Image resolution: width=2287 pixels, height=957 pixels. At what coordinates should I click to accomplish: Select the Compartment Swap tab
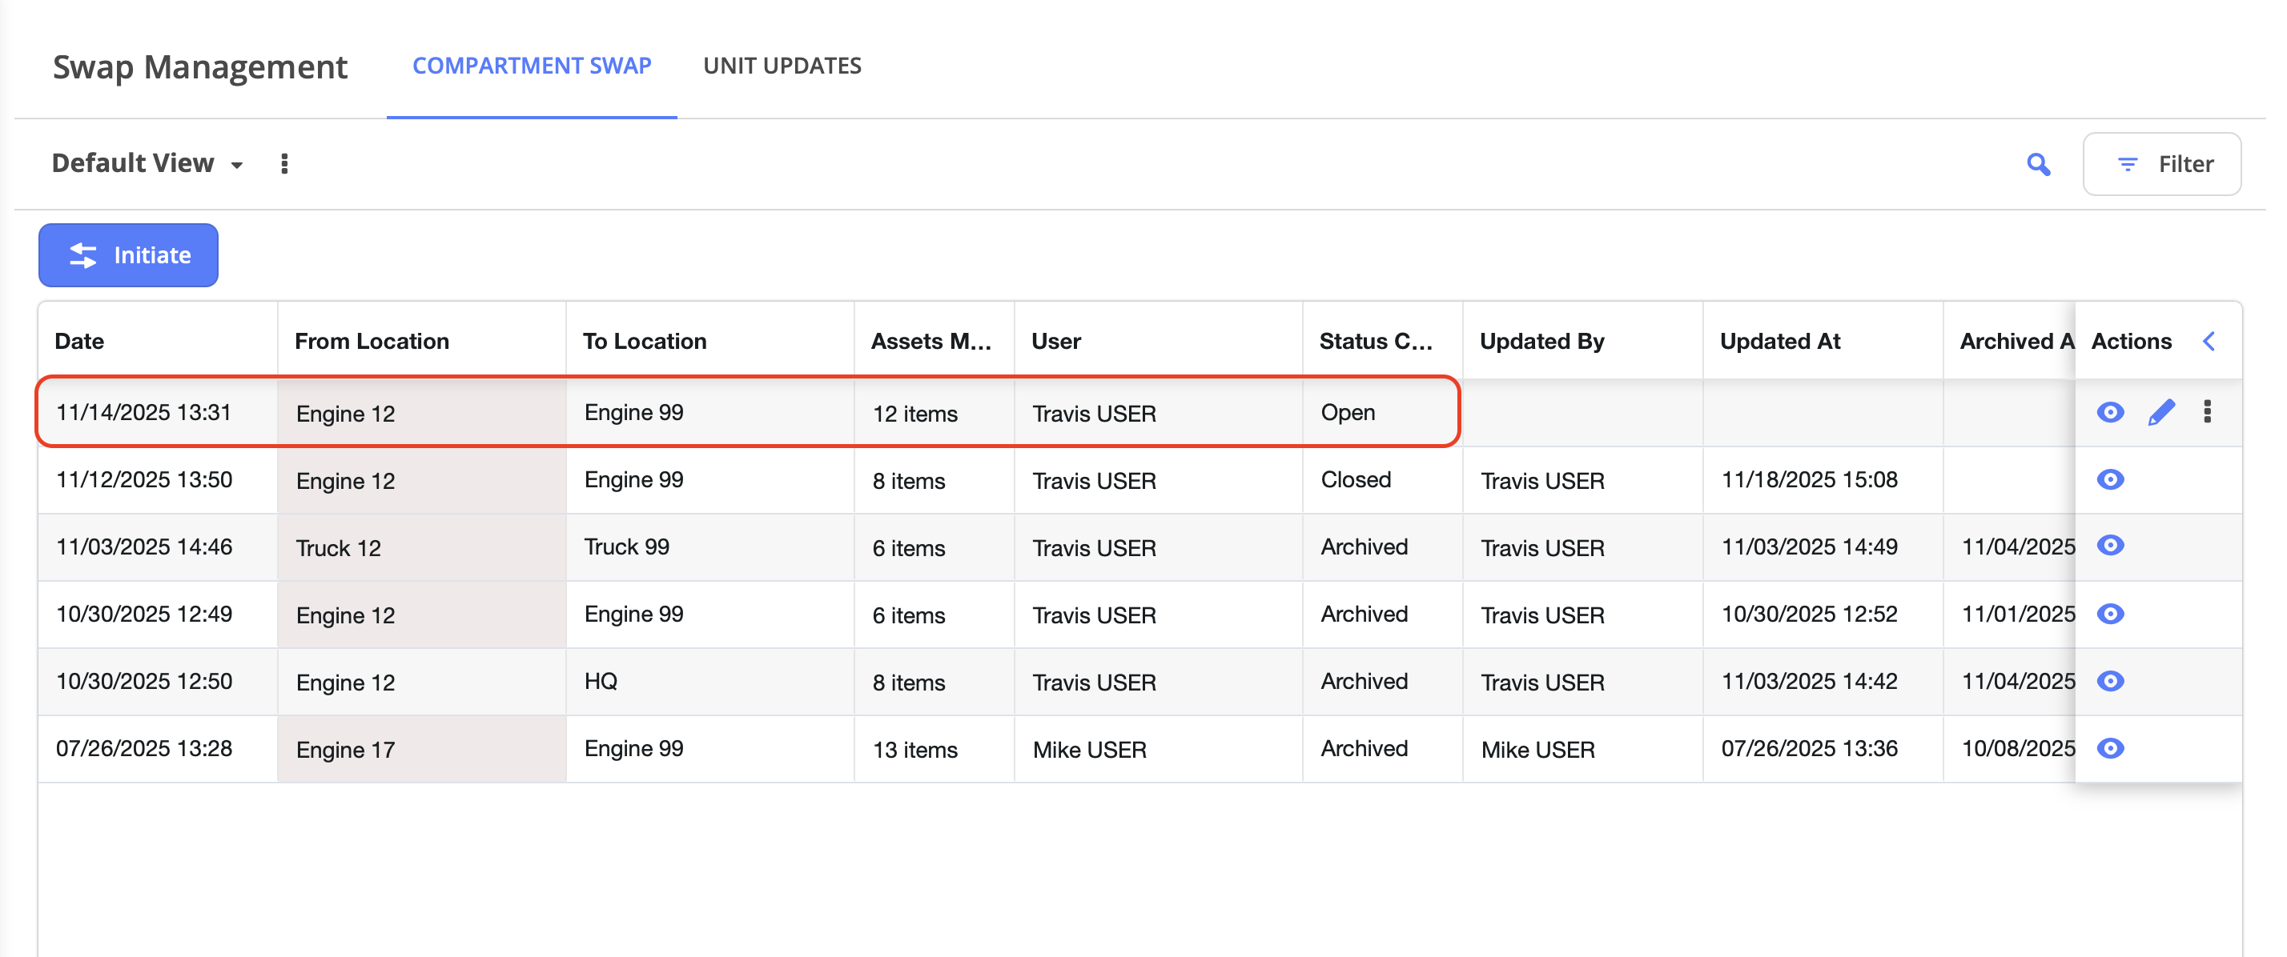(x=531, y=66)
